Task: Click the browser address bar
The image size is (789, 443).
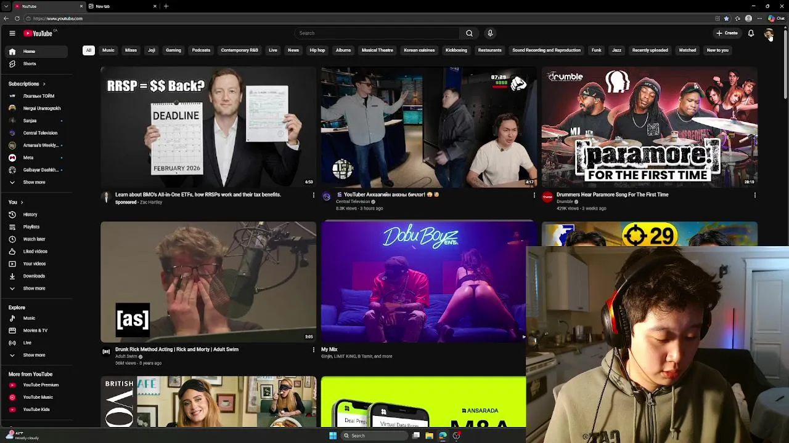Action: [x=370, y=18]
